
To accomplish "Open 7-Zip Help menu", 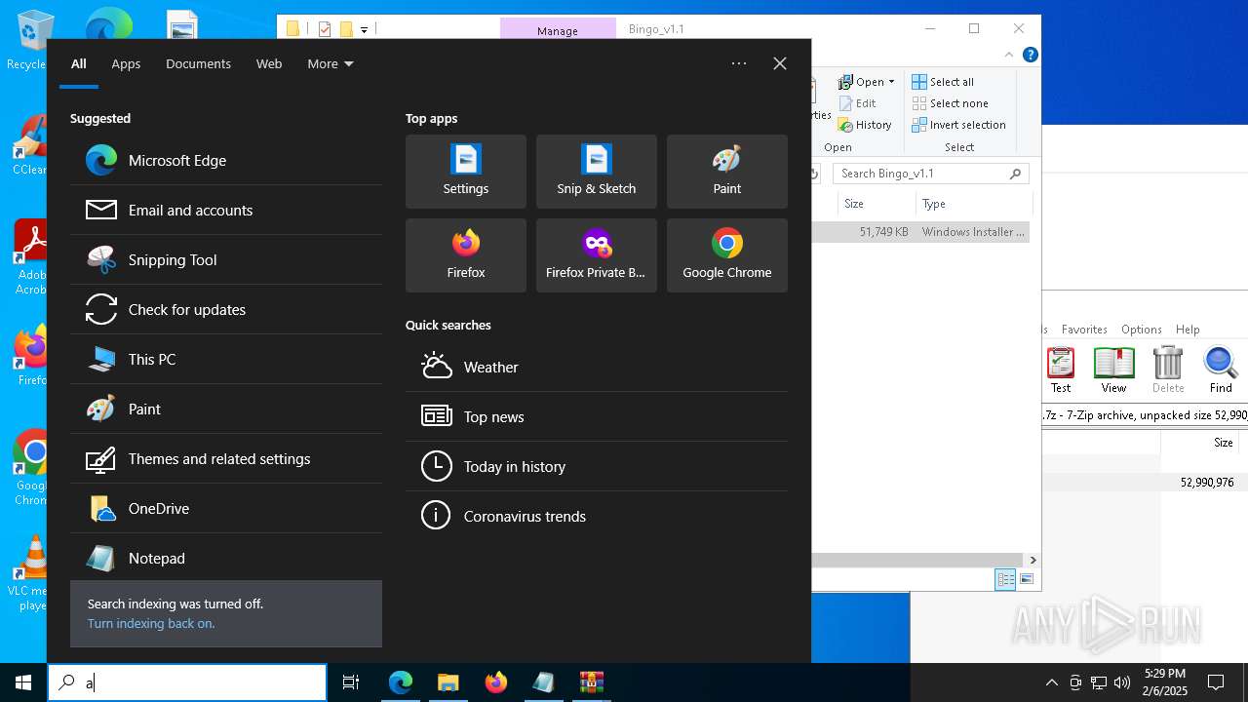I will click(x=1188, y=330).
